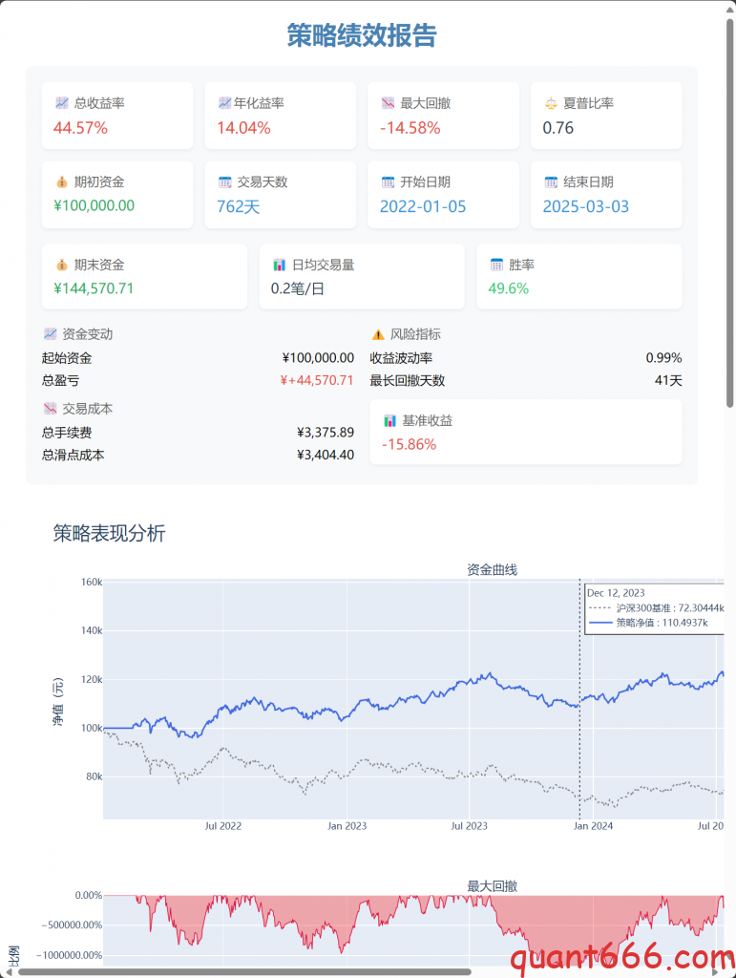Screen dimensions: 736x978
Task: Click the ending capital ¥144,570.71
Action: (x=94, y=288)
